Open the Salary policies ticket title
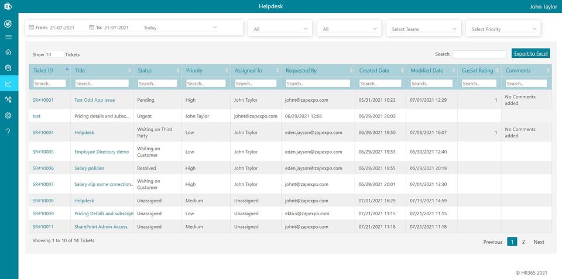The width and height of the screenshot is (562, 279). (x=89, y=168)
